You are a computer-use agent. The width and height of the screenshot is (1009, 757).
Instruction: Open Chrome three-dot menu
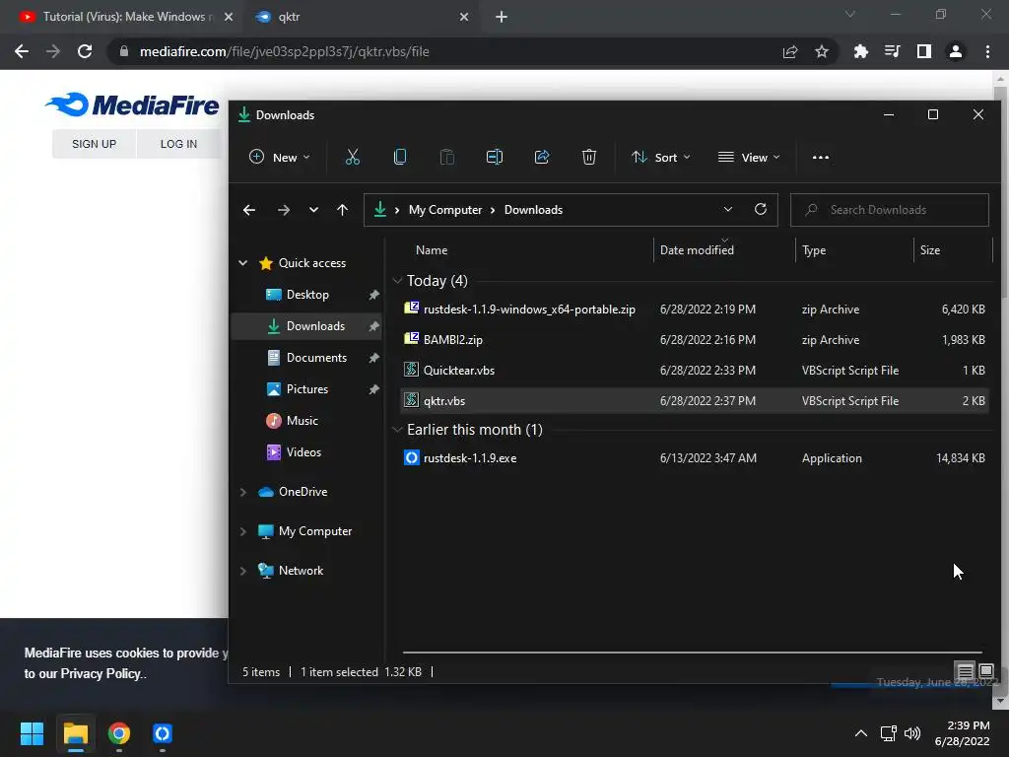coord(987,51)
